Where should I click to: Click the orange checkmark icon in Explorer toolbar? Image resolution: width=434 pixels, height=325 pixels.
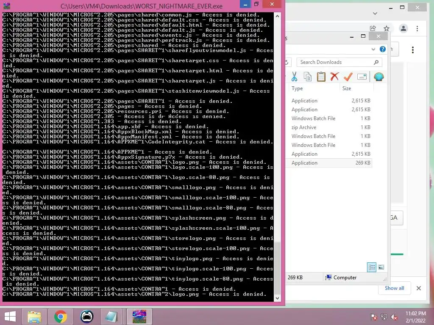coord(348,77)
